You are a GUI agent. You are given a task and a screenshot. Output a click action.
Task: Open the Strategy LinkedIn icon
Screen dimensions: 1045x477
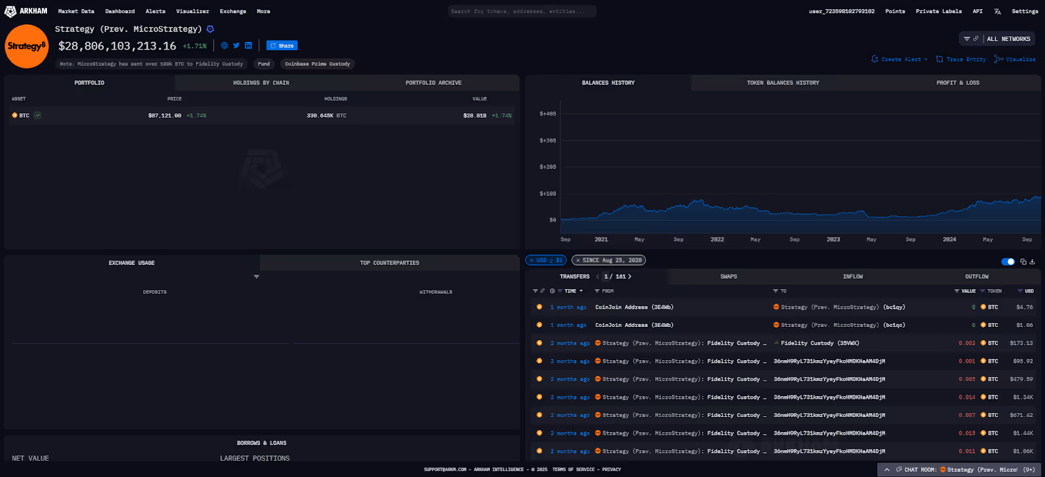tap(248, 46)
